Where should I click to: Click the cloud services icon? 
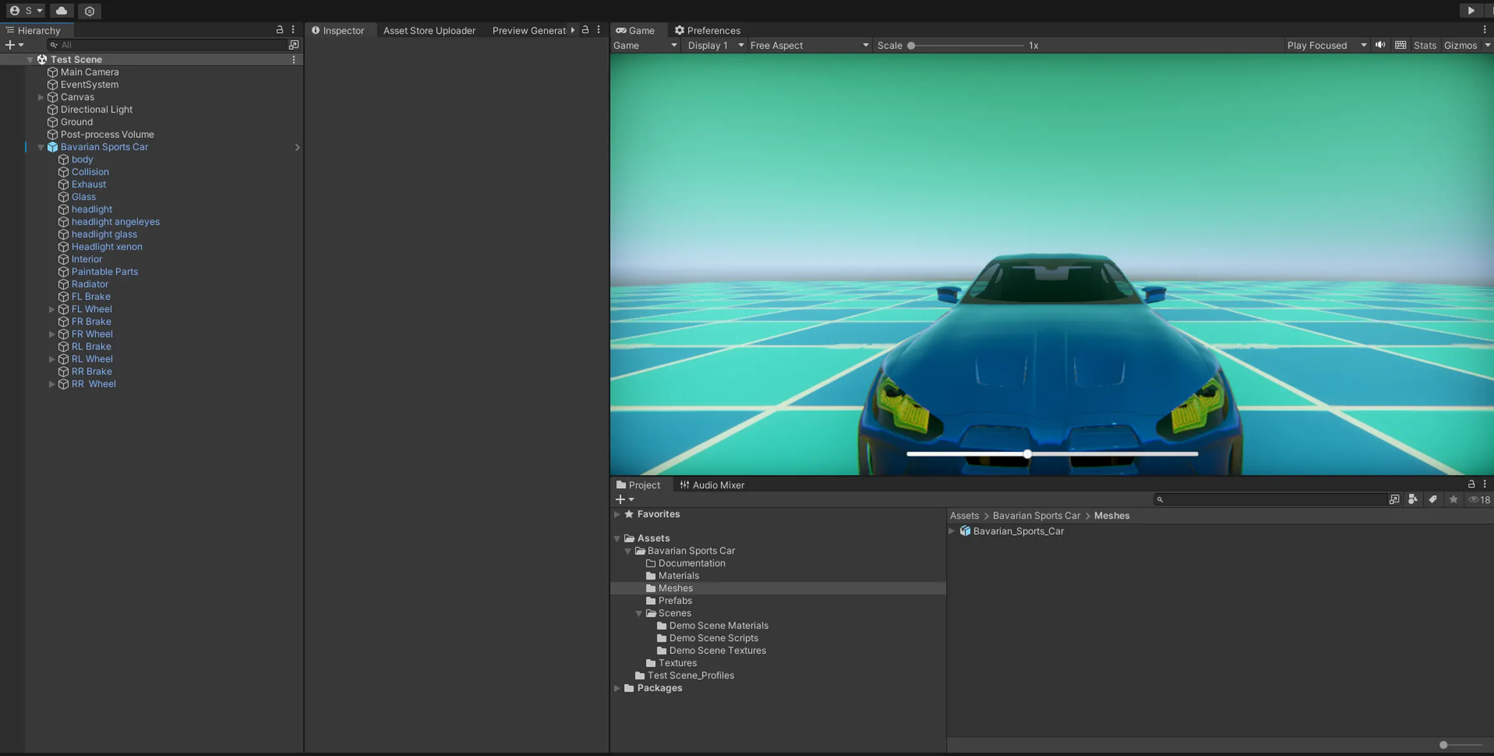point(61,11)
